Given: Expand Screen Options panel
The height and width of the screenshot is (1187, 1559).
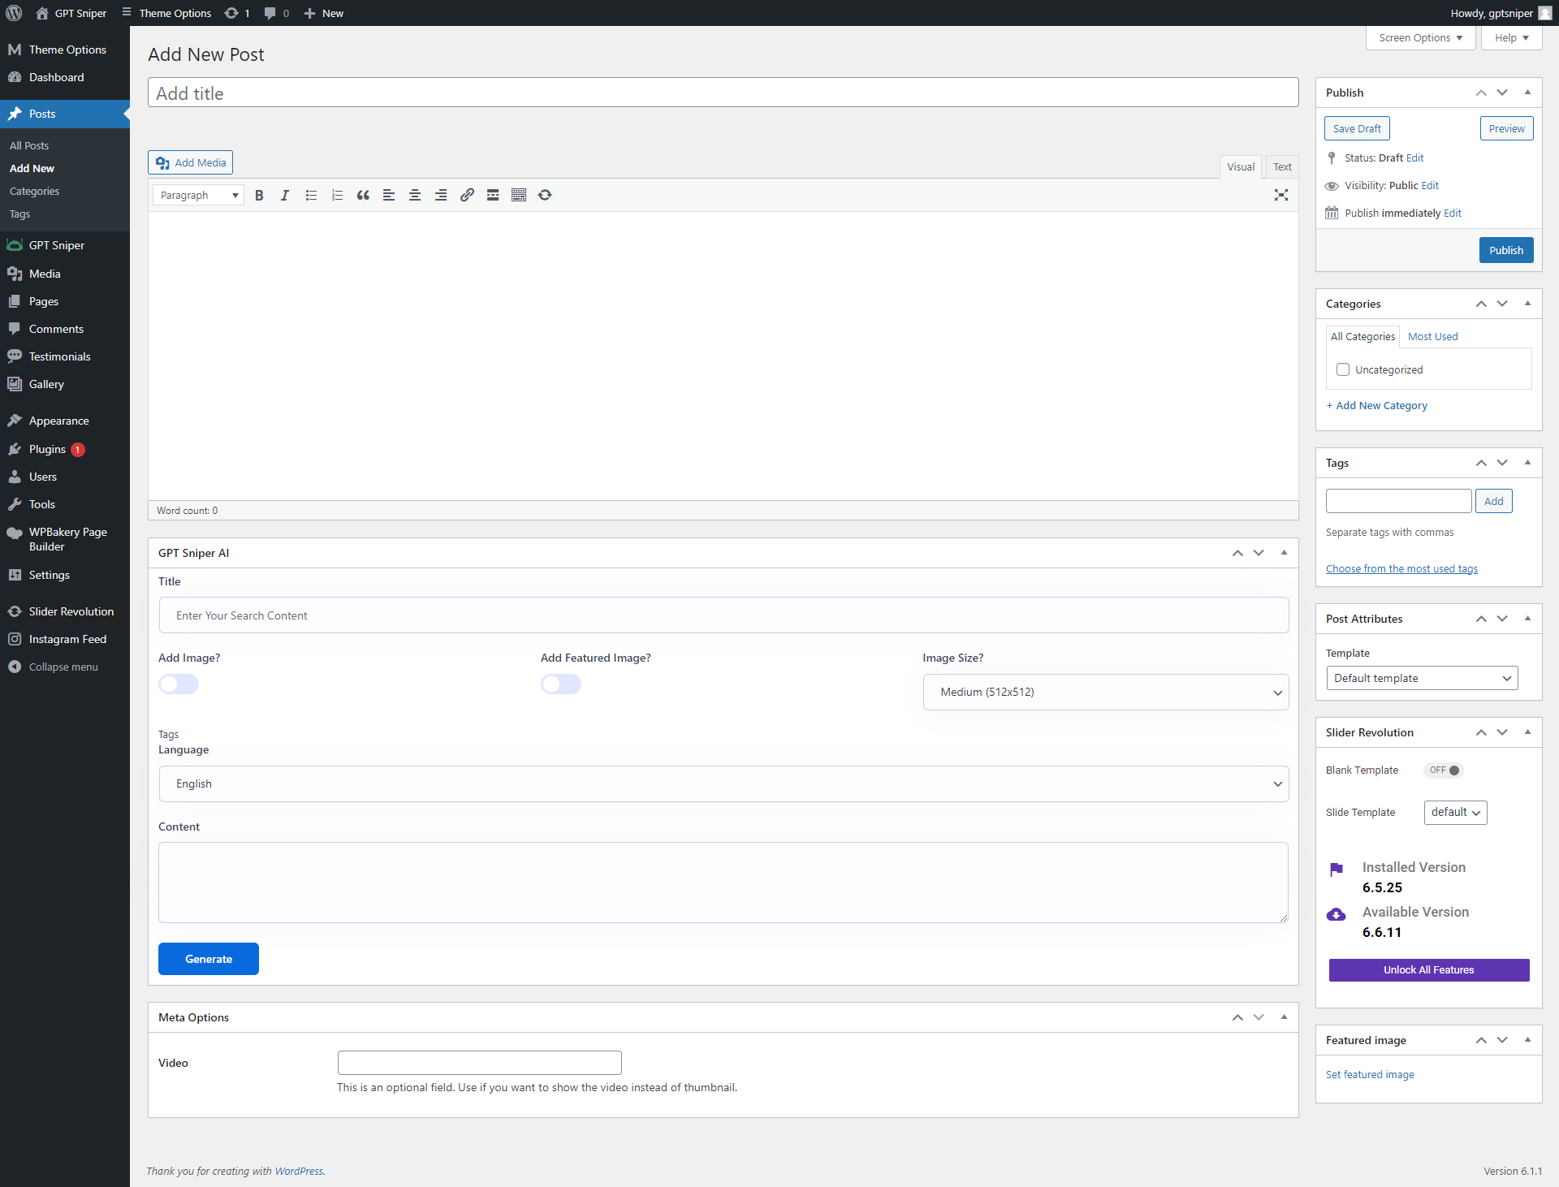Looking at the screenshot, I should click(x=1420, y=38).
